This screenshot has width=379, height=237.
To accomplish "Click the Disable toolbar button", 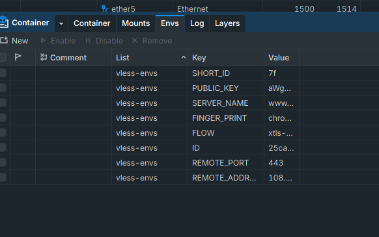I will coord(104,41).
